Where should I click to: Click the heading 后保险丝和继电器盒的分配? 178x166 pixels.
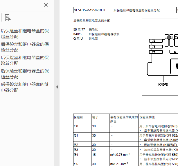point(92,20)
